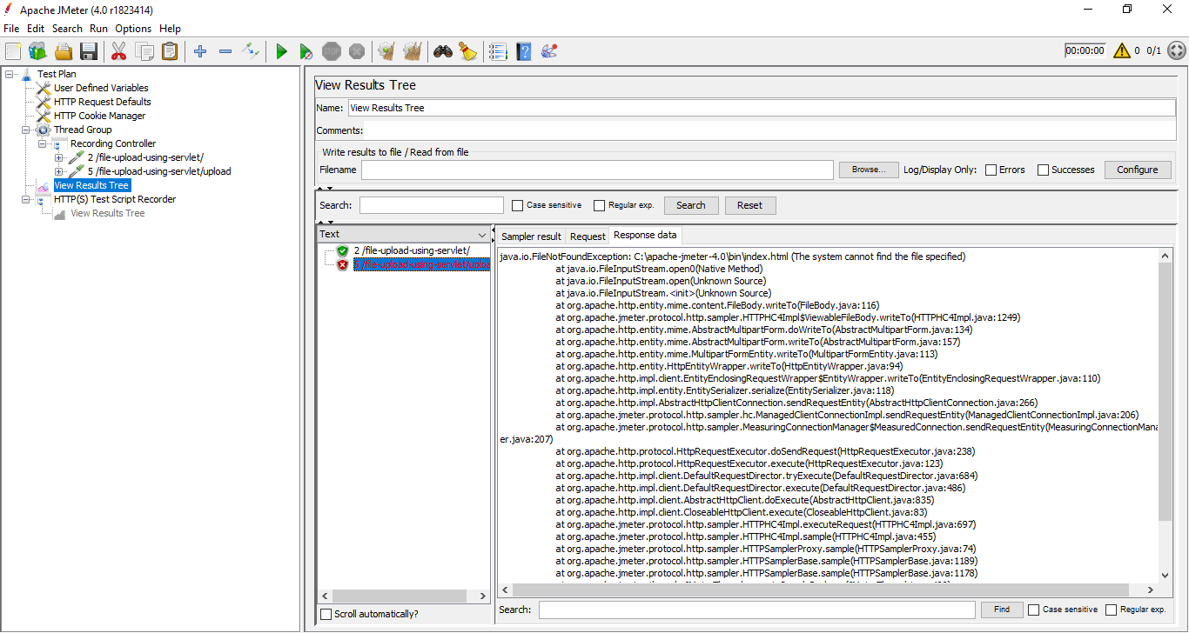Screen dimensions: 1189x633
Task: Open the Run menu
Action: [98, 29]
